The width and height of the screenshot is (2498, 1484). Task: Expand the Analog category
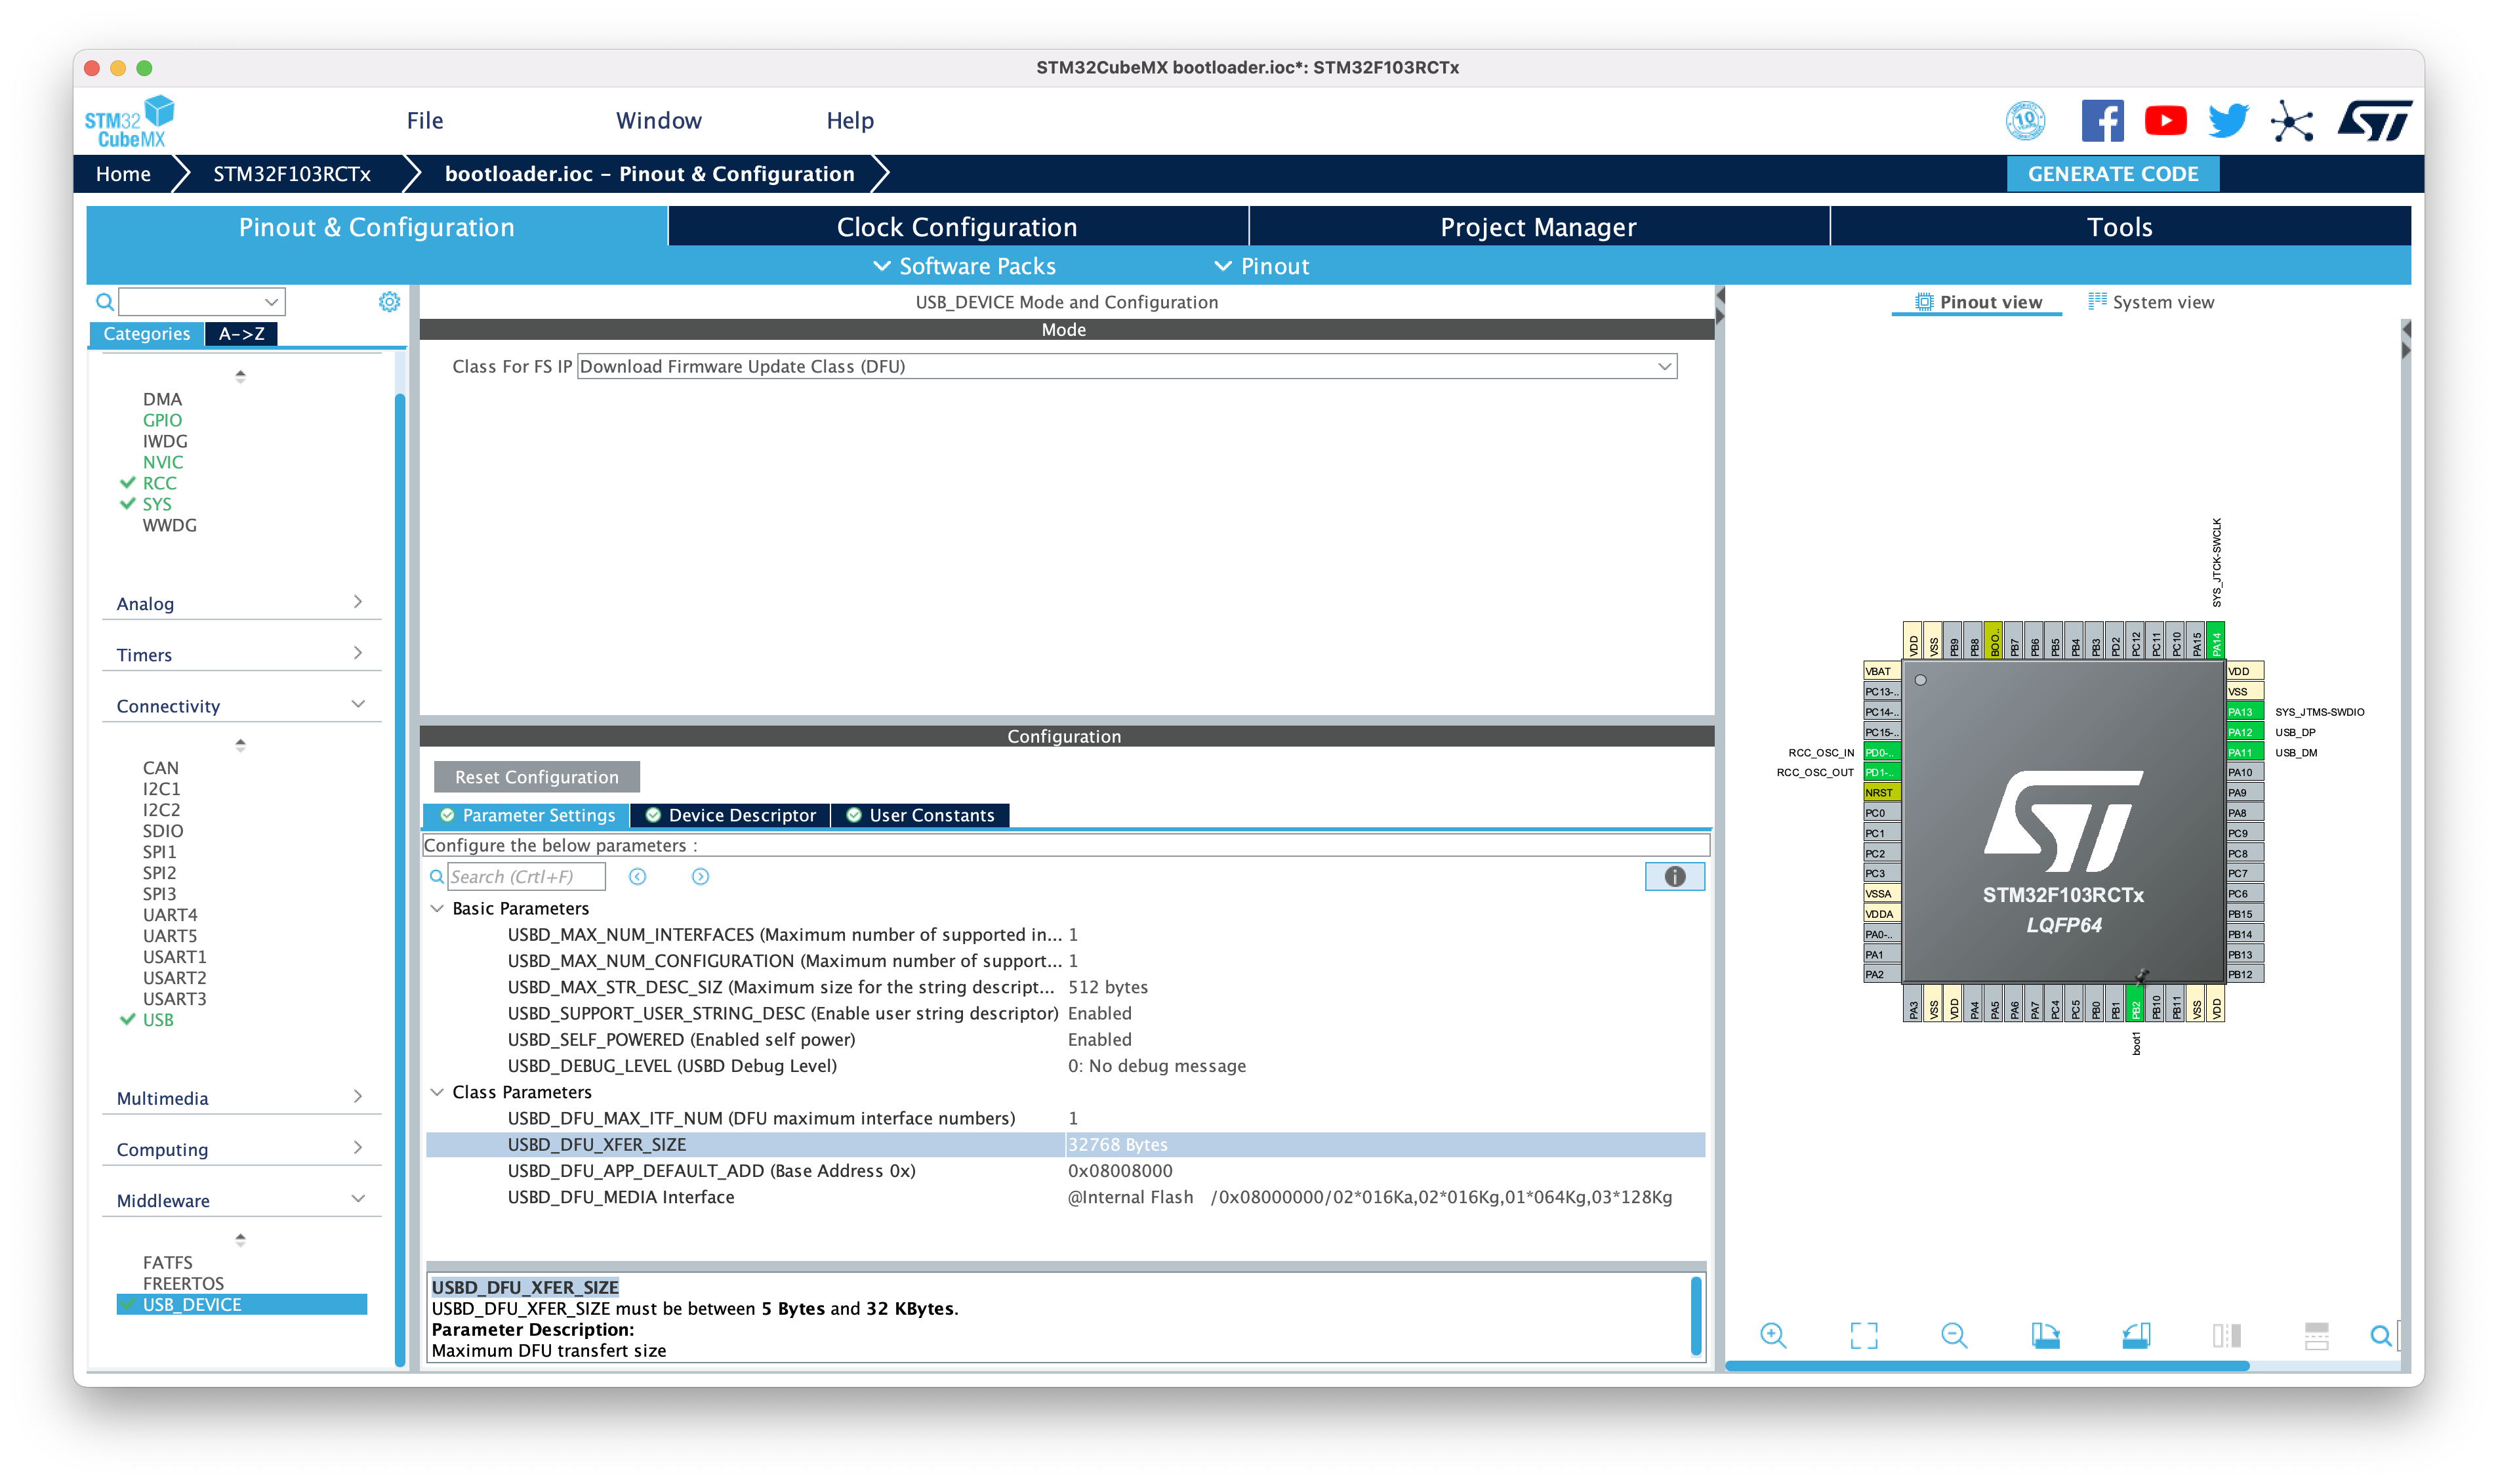click(240, 603)
